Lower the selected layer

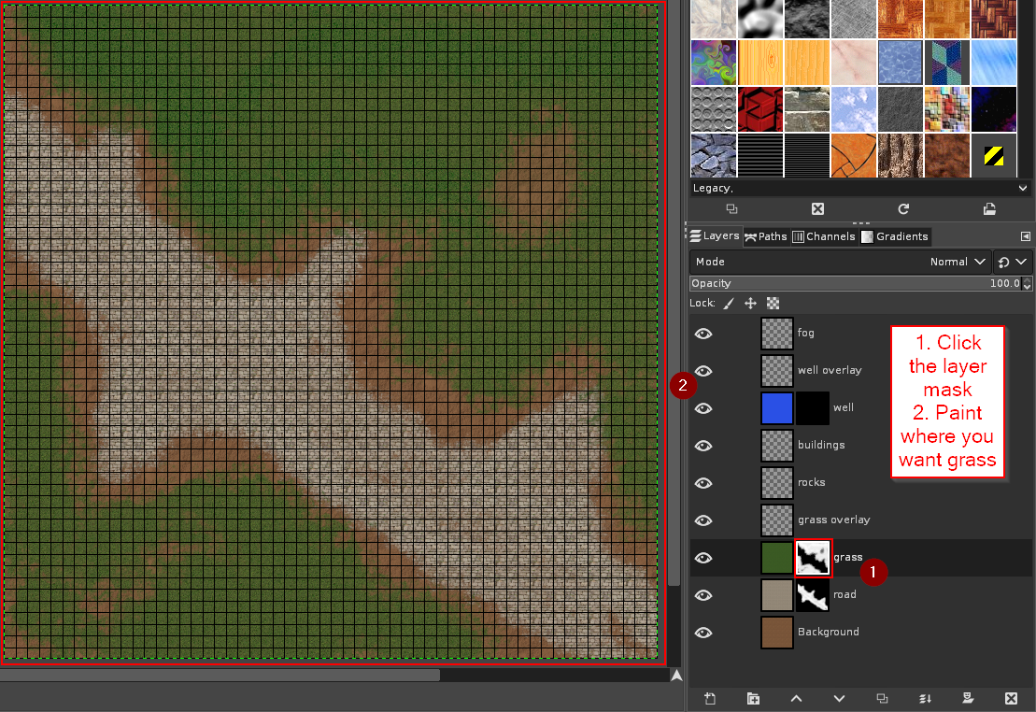tap(839, 698)
